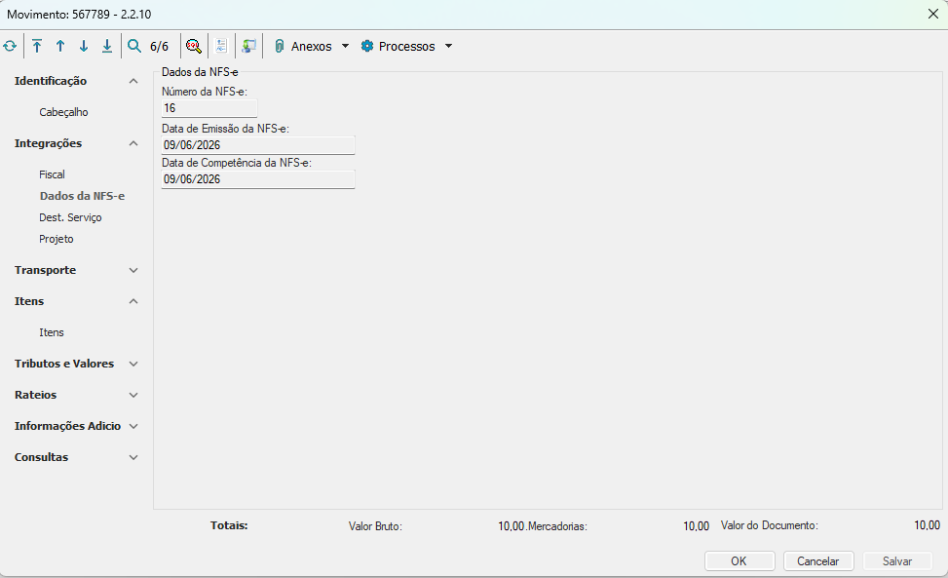
Task: Click the 6/6 record counter
Action: (x=159, y=47)
